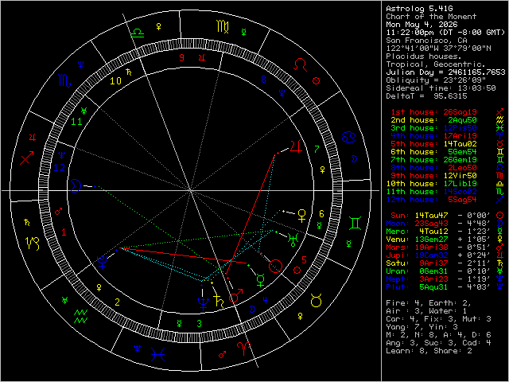Click the 'Tropical, Geocentric.' line
This screenshot has width=509, height=382.
(x=436, y=64)
